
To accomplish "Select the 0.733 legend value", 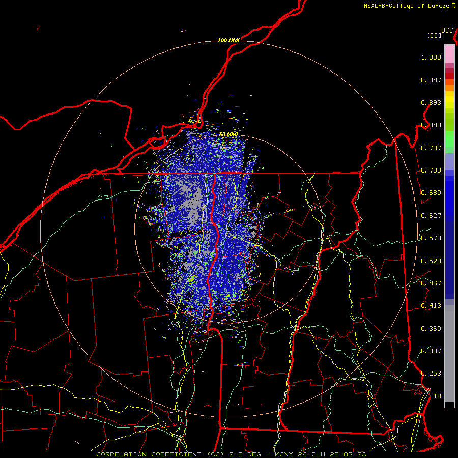I will (431, 170).
